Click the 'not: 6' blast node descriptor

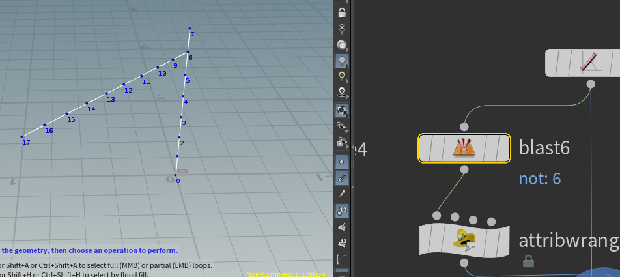(x=540, y=179)
